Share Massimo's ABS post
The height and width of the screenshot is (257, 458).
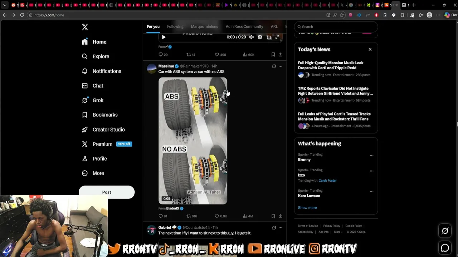coord(281,216)
